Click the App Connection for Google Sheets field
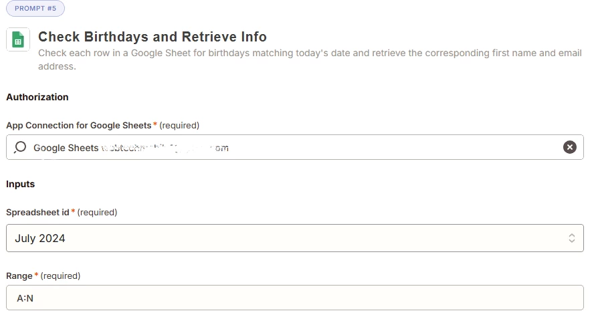The width and height of the screenshot is (594, 327). pos(295,147)
